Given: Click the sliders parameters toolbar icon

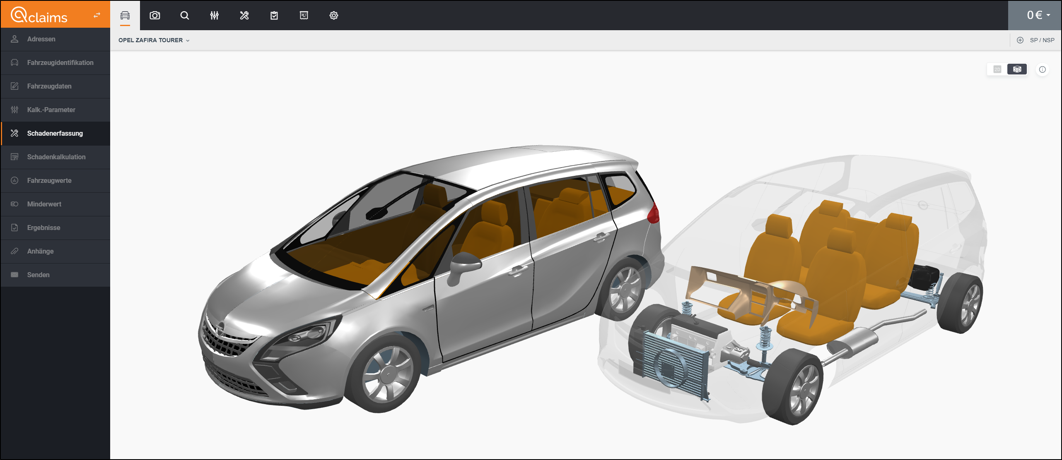Looking at the screenshot, I should 214,15.
